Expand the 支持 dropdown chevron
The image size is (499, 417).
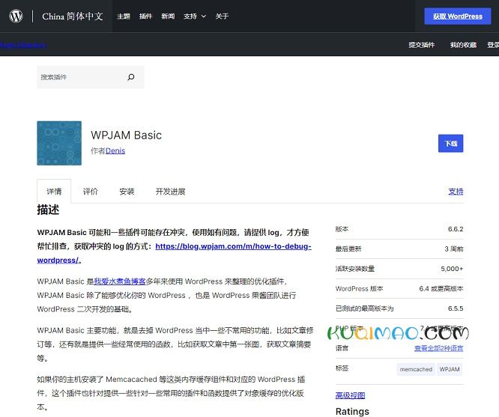(x=204, y=16)
